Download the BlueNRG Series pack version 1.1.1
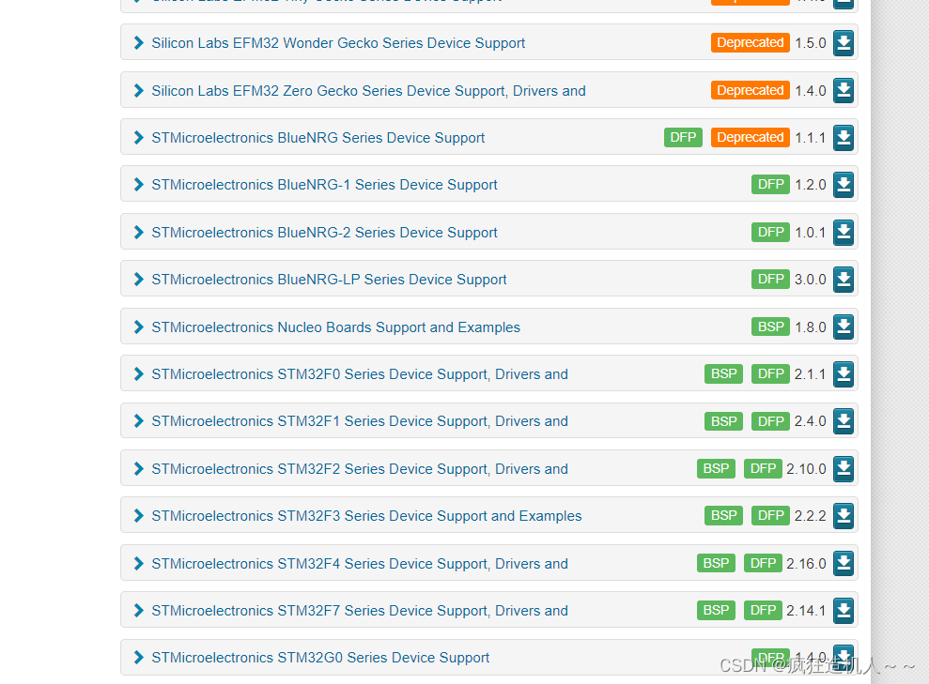 pos(844,137)
